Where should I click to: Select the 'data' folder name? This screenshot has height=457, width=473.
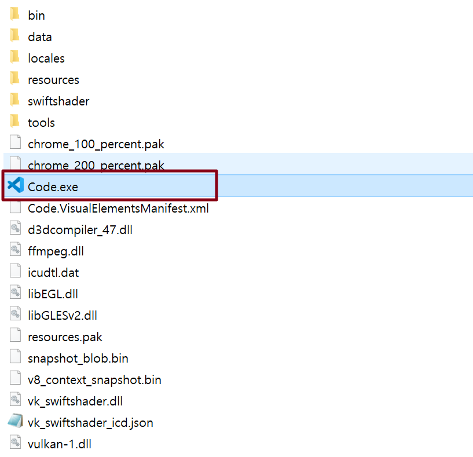[40, 37]
